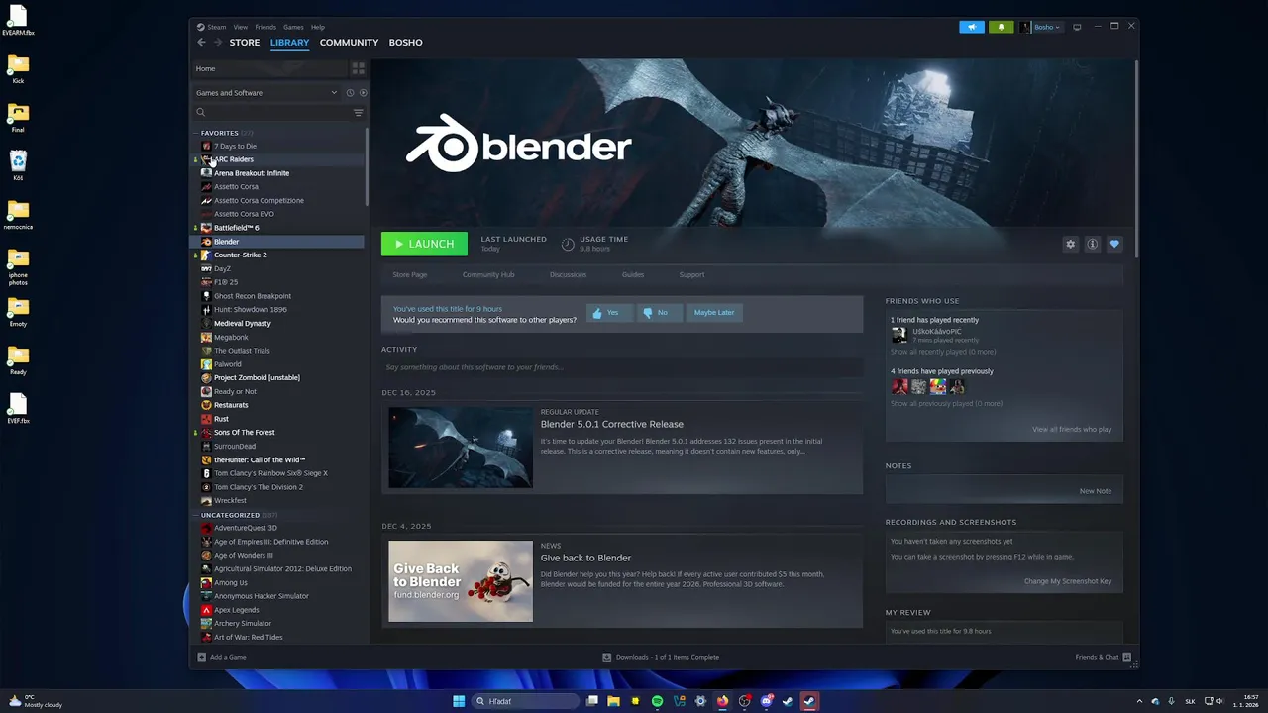Select Rust in the library list

pos(221,419)
